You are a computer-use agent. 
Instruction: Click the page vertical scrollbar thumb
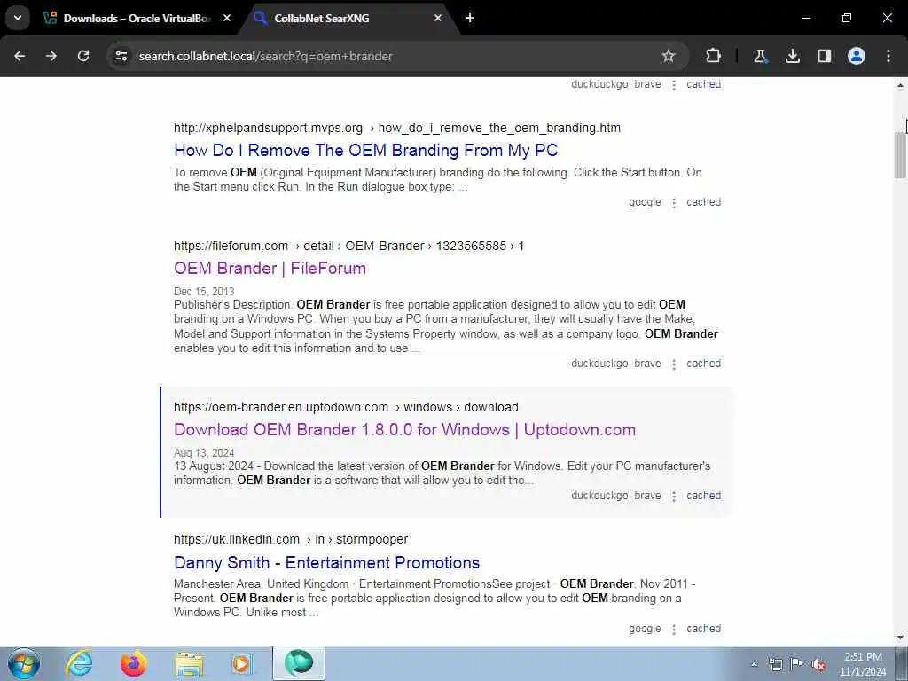(x=900, y=154)
